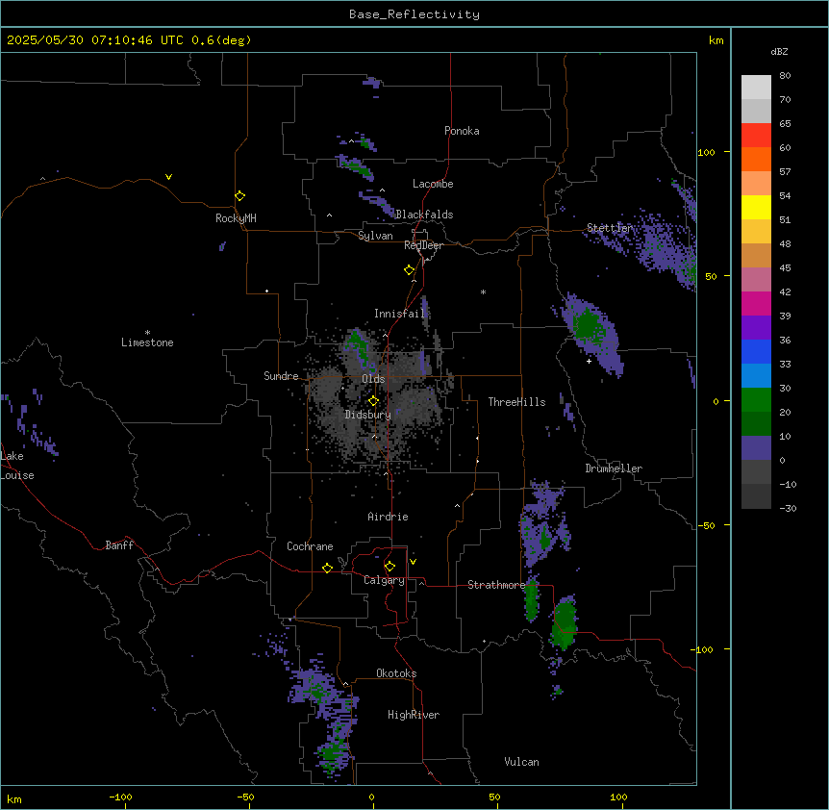Click the Sundre town label
The height and width of the screenshot is (810, 829).
[x=281, y=376]
